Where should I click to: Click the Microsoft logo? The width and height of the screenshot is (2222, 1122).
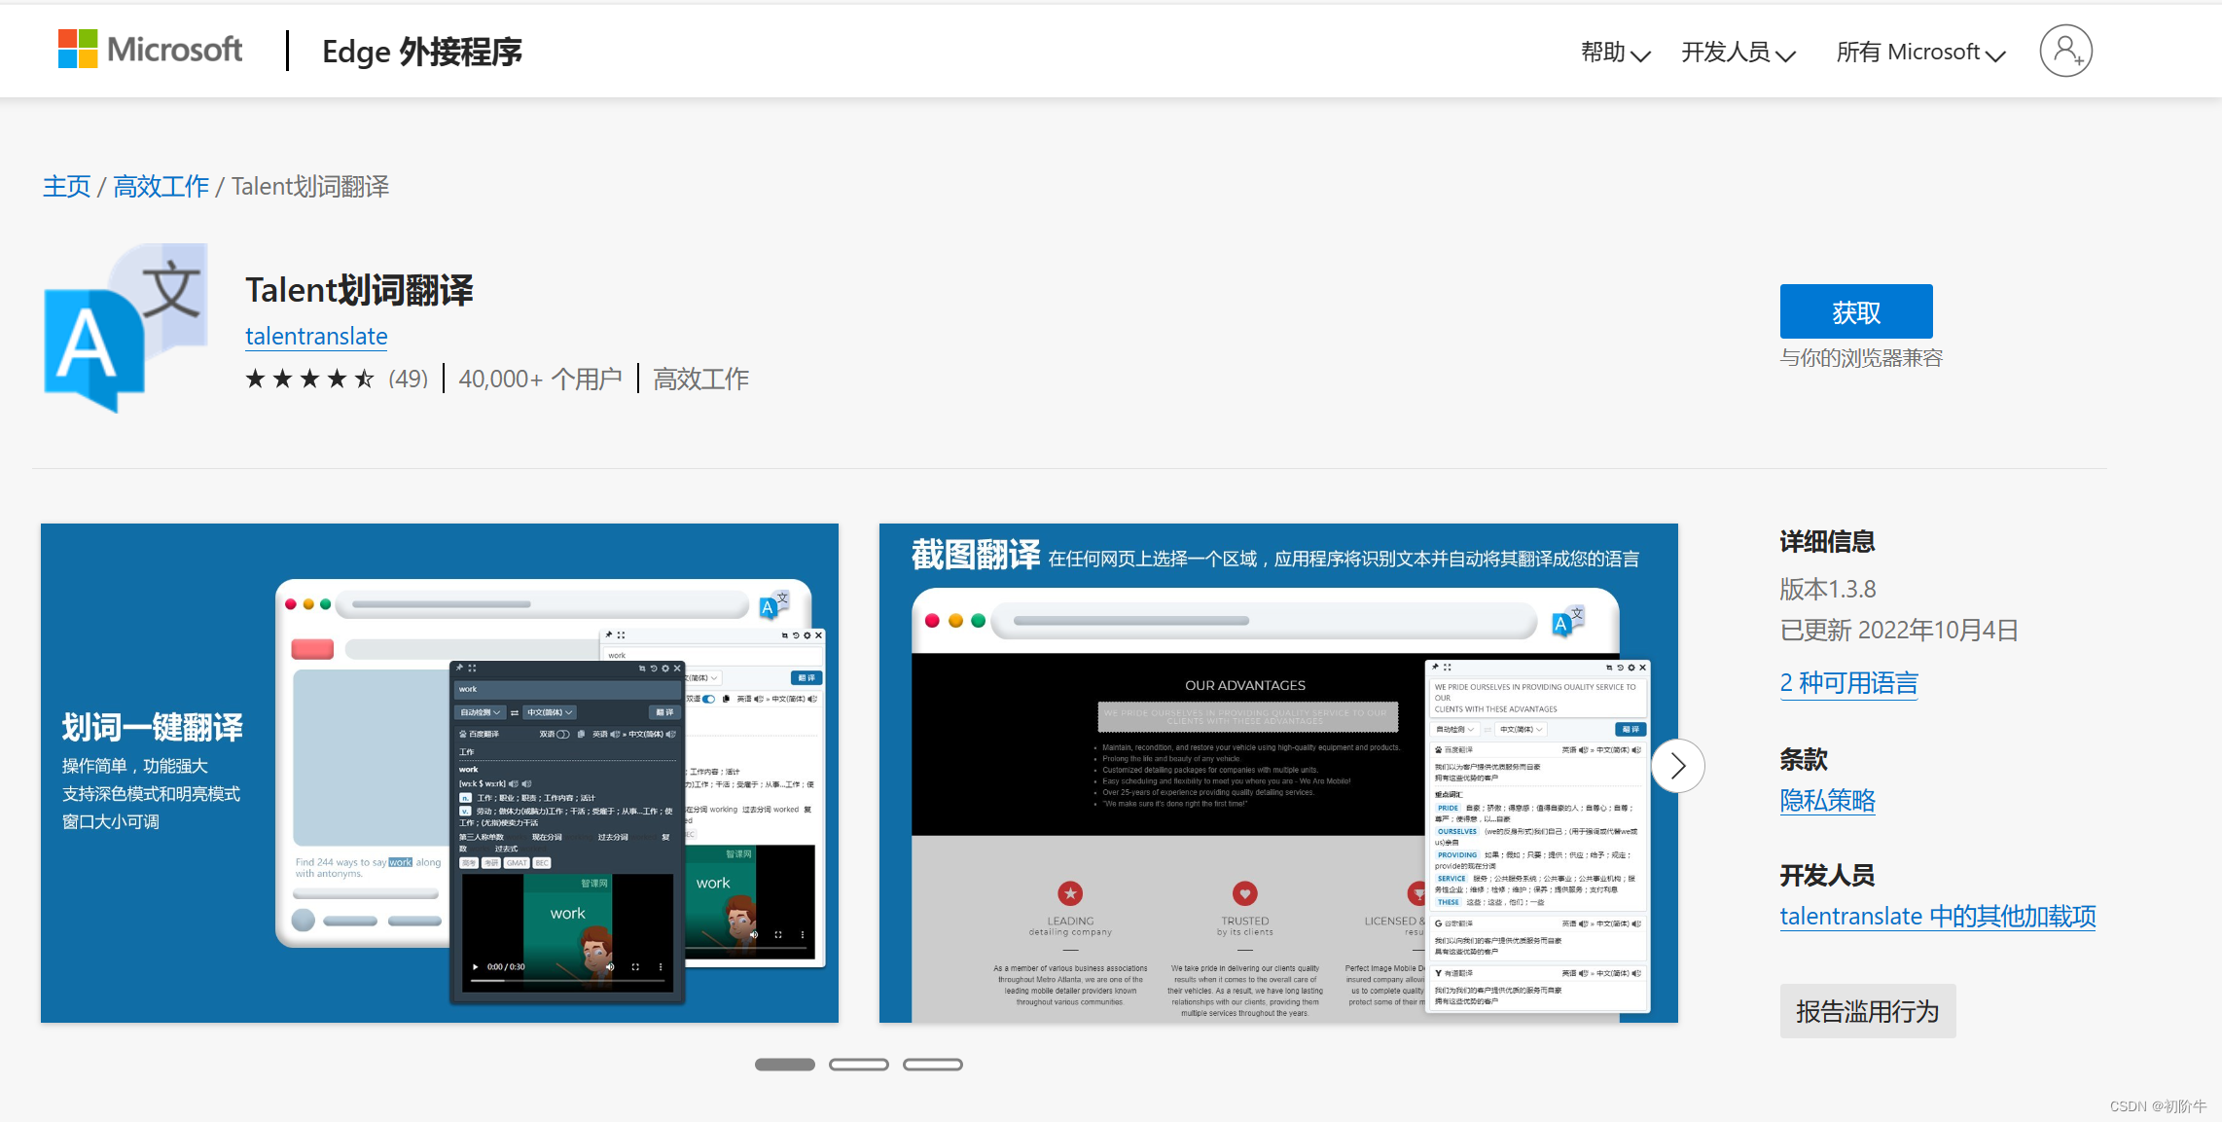tap(148, 49)
